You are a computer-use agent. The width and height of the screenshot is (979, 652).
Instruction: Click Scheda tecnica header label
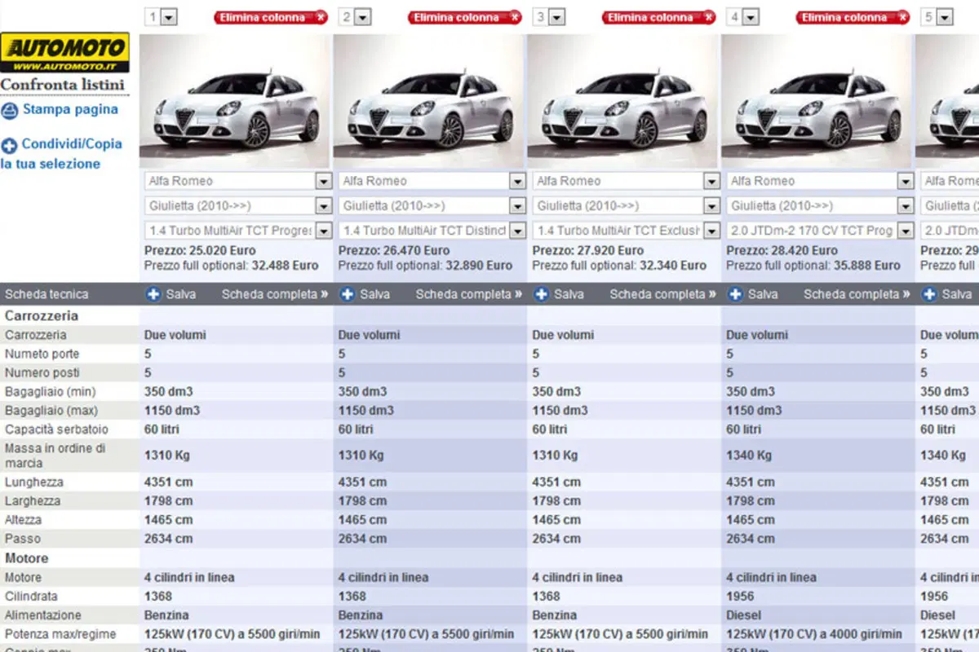coord(47,294)
